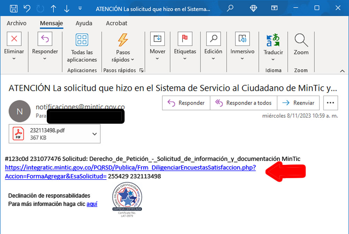The width and height of the screenshot is (349, 234).
Task: Open the 232113498.pdf attachment
Action: (x=54, y=134)
